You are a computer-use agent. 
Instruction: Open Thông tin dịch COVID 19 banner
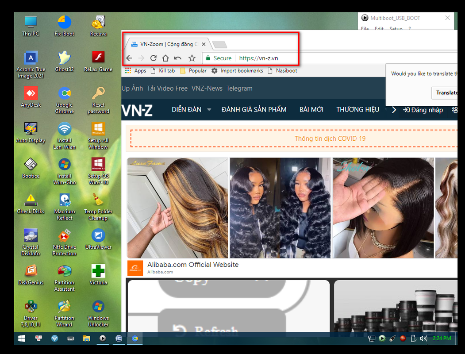[330, 139]
